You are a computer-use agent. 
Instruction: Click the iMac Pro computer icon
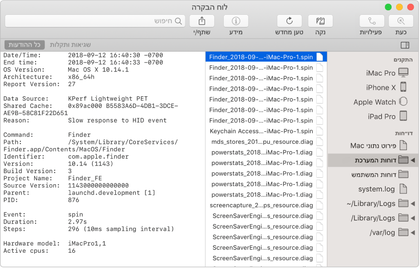click(403, 72)
